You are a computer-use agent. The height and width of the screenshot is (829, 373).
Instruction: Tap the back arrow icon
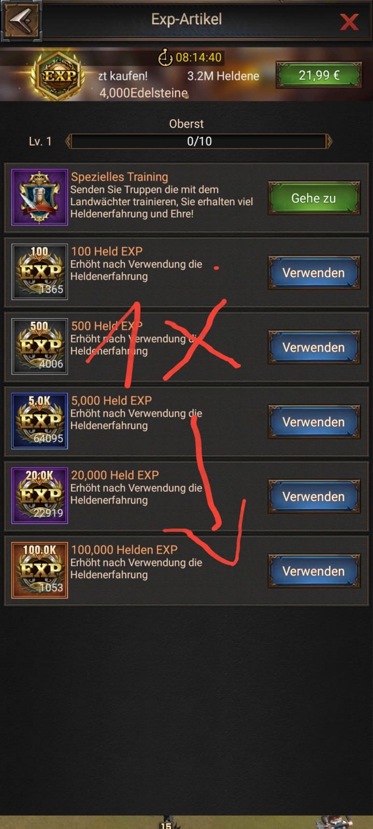click(x=21, y=21)
